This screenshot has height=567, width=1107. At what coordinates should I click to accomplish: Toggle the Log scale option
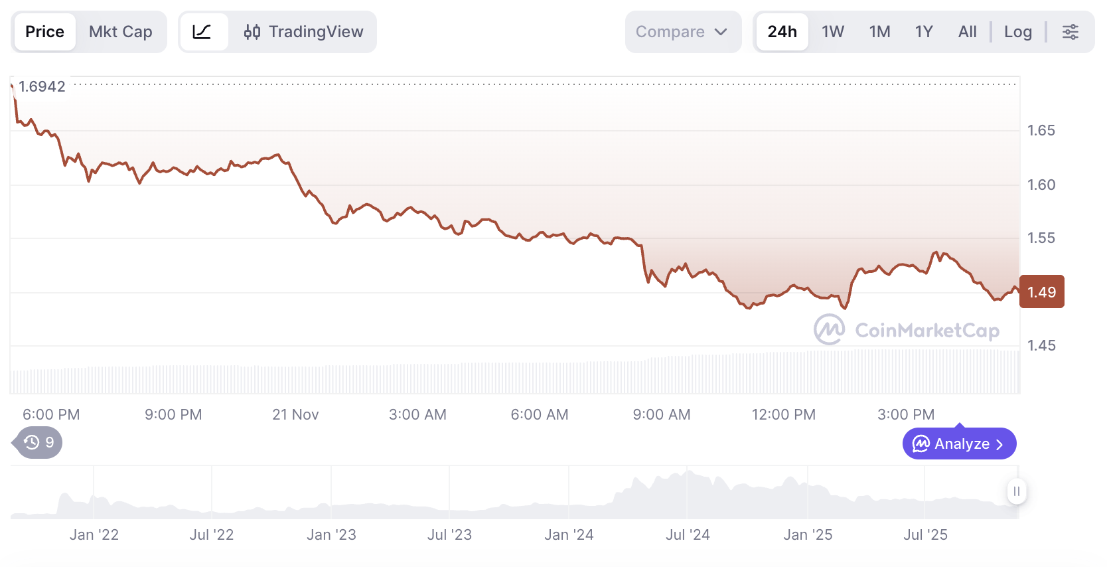pyautogui.click(x=1017, y=32)
